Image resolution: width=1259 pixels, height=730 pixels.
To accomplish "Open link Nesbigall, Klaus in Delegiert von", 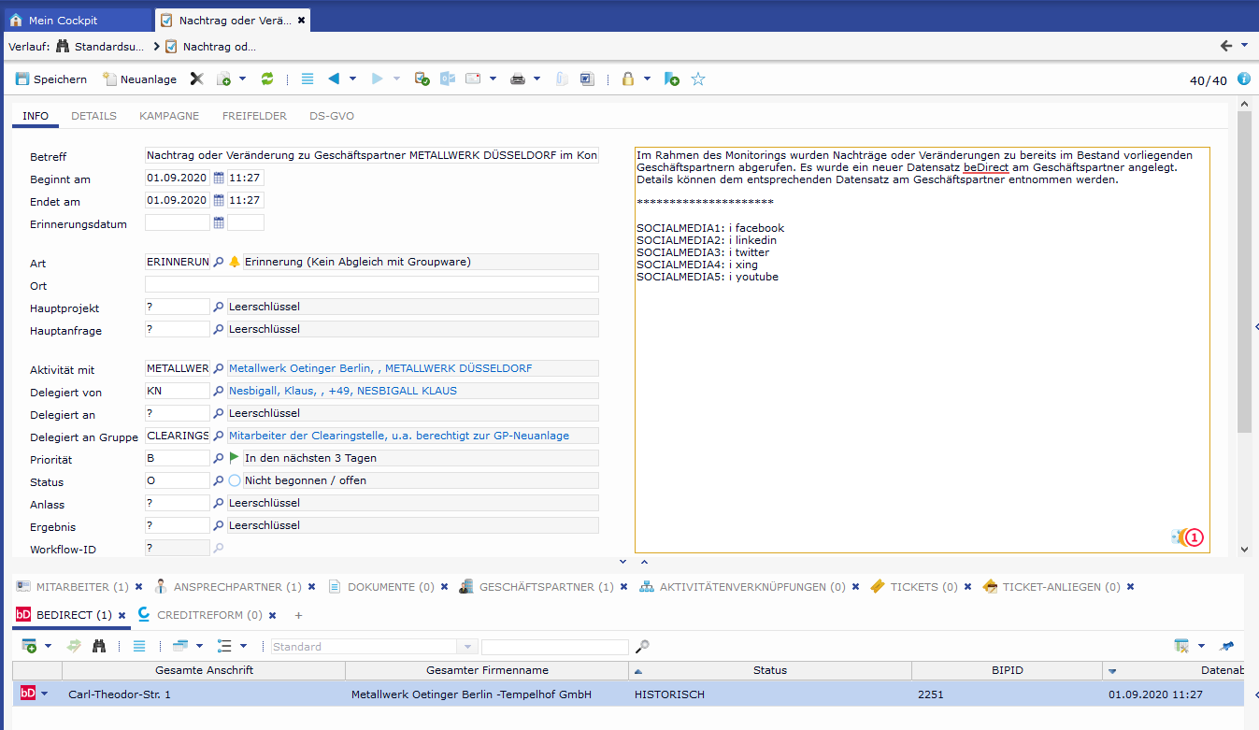I will pyautogui.click(x=271, y=391).
